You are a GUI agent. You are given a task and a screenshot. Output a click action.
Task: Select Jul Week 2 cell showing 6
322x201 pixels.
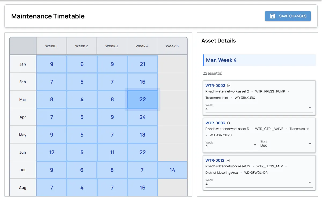coord(82,170)
